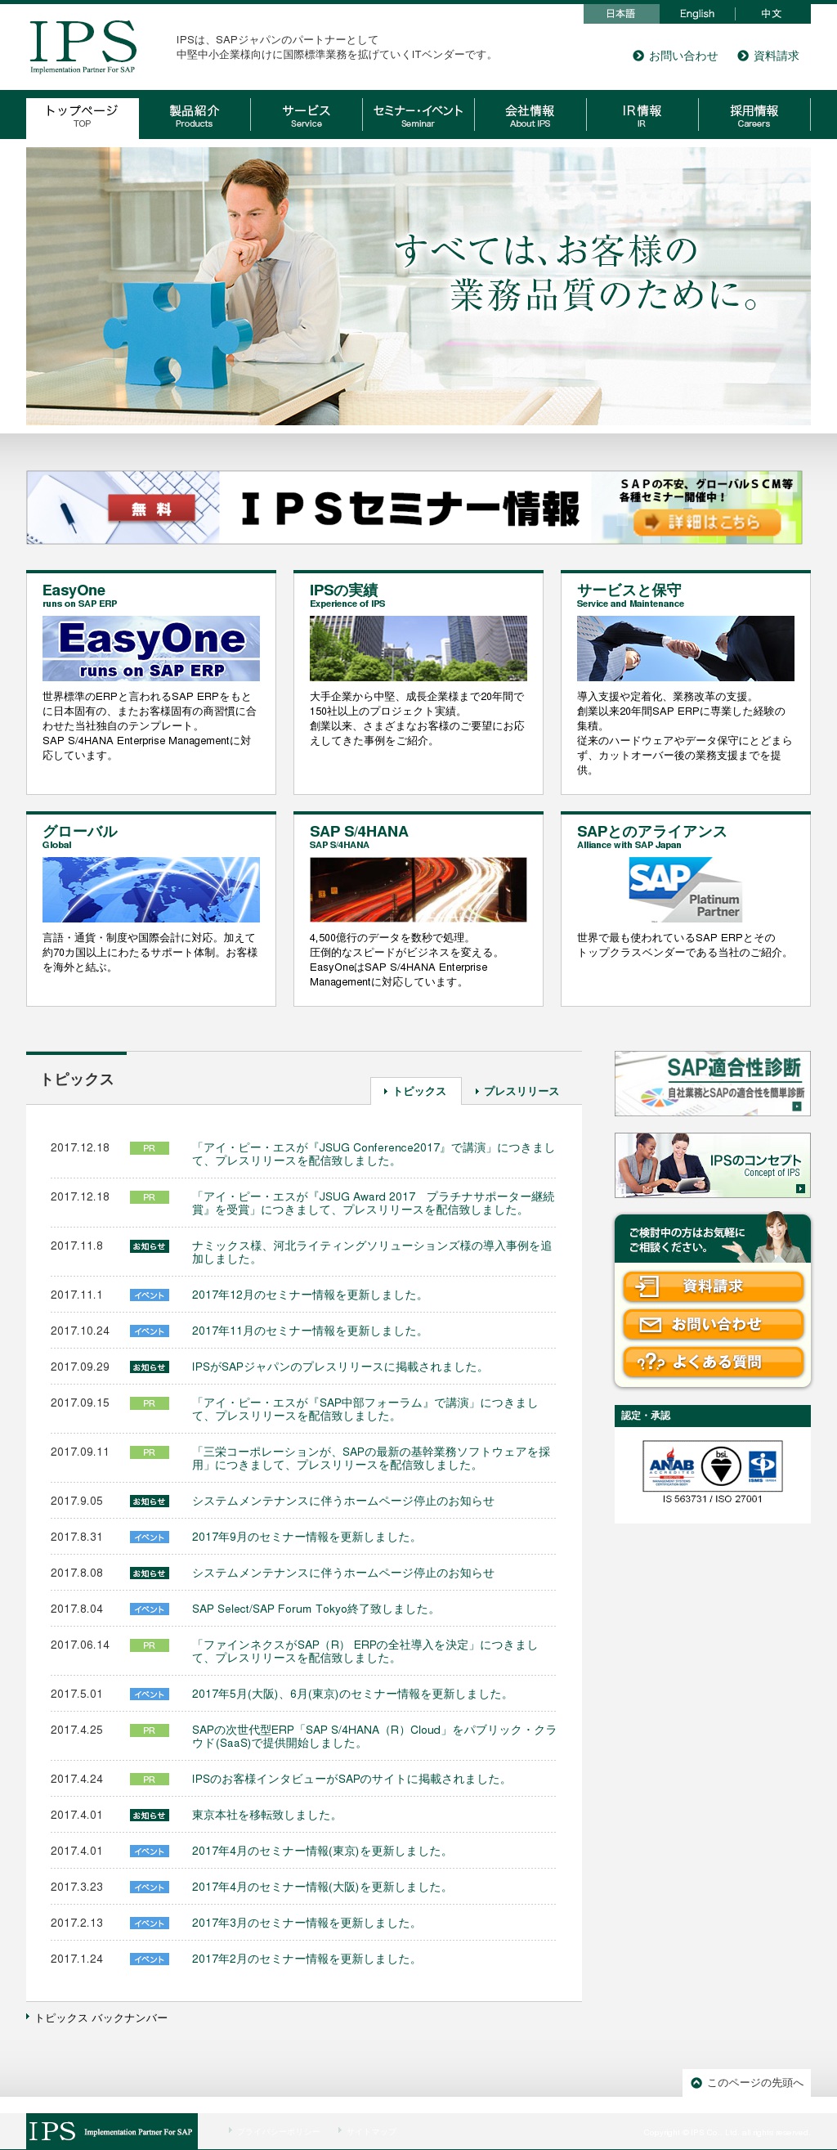
Task: Click the 詳細はこちら orange seminar button
Action: point(708,523)
